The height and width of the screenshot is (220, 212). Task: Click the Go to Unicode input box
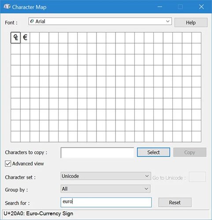[x=197, y=177]
